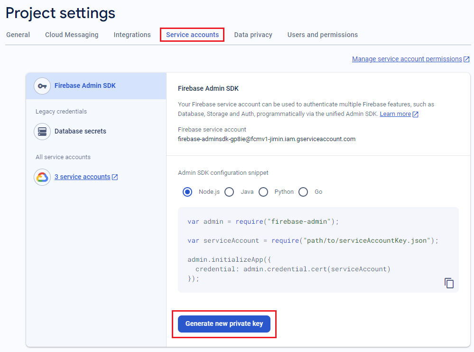
Task: Click the Legacy credentials label
Action: (x=61, y=112)
